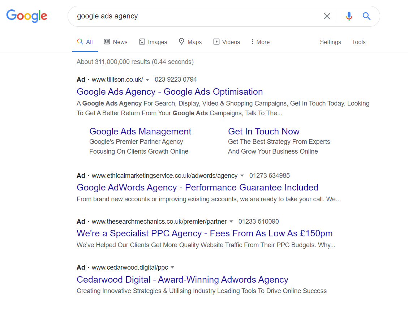The image size is (408, 309).
Task: Open Google Ads Agency - Google Ads Optimisation link
Action: [169, 92]
